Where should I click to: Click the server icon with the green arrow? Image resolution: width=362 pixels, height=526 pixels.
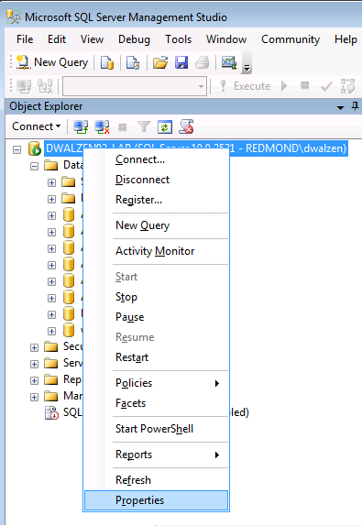pyautogui.click(x=34, y=148)
